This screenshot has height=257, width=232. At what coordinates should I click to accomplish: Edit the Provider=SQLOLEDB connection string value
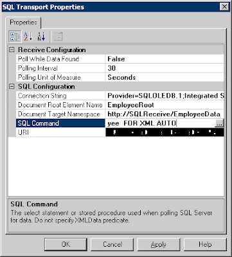[165, 96]
